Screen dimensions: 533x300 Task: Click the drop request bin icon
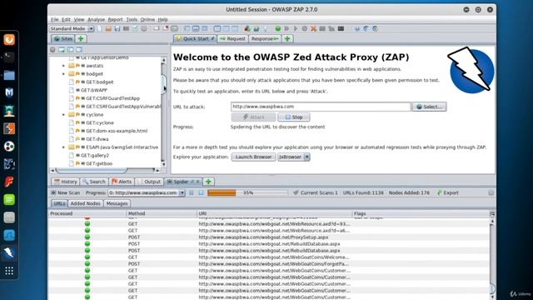(x=305, y=29)
